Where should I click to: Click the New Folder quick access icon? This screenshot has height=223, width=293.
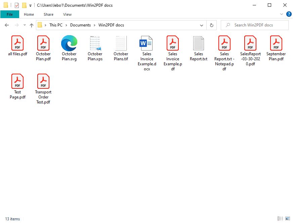(x=24, y=5)
